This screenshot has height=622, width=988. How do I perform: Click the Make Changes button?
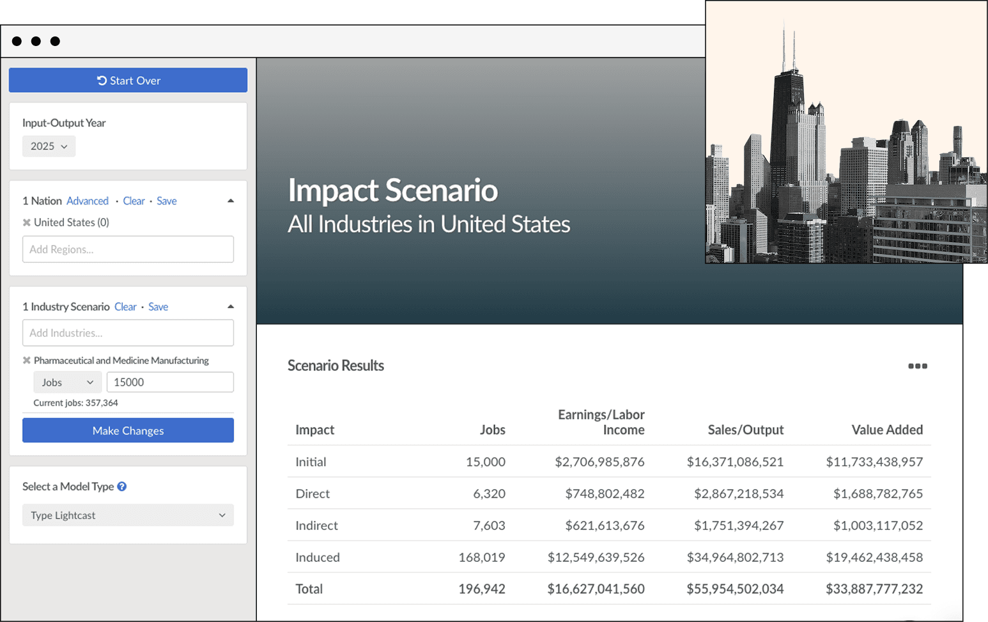tap(128, 430)
